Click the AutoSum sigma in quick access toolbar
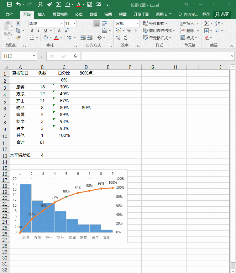 coord(58,4)
